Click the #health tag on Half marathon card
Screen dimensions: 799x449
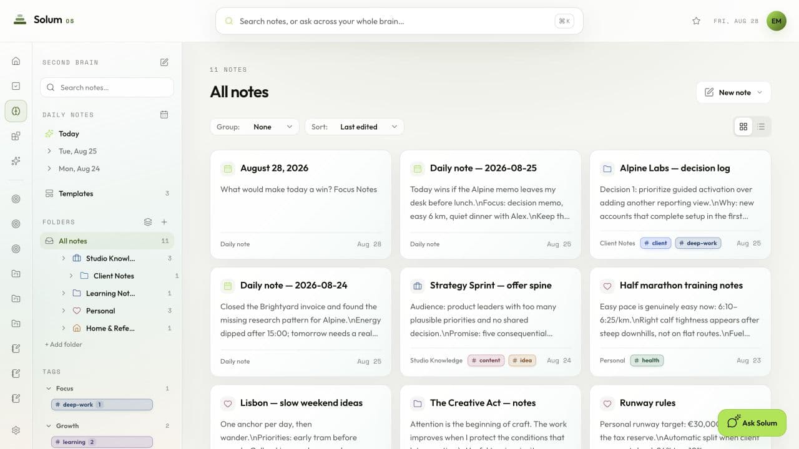click(x=647, y=360)
